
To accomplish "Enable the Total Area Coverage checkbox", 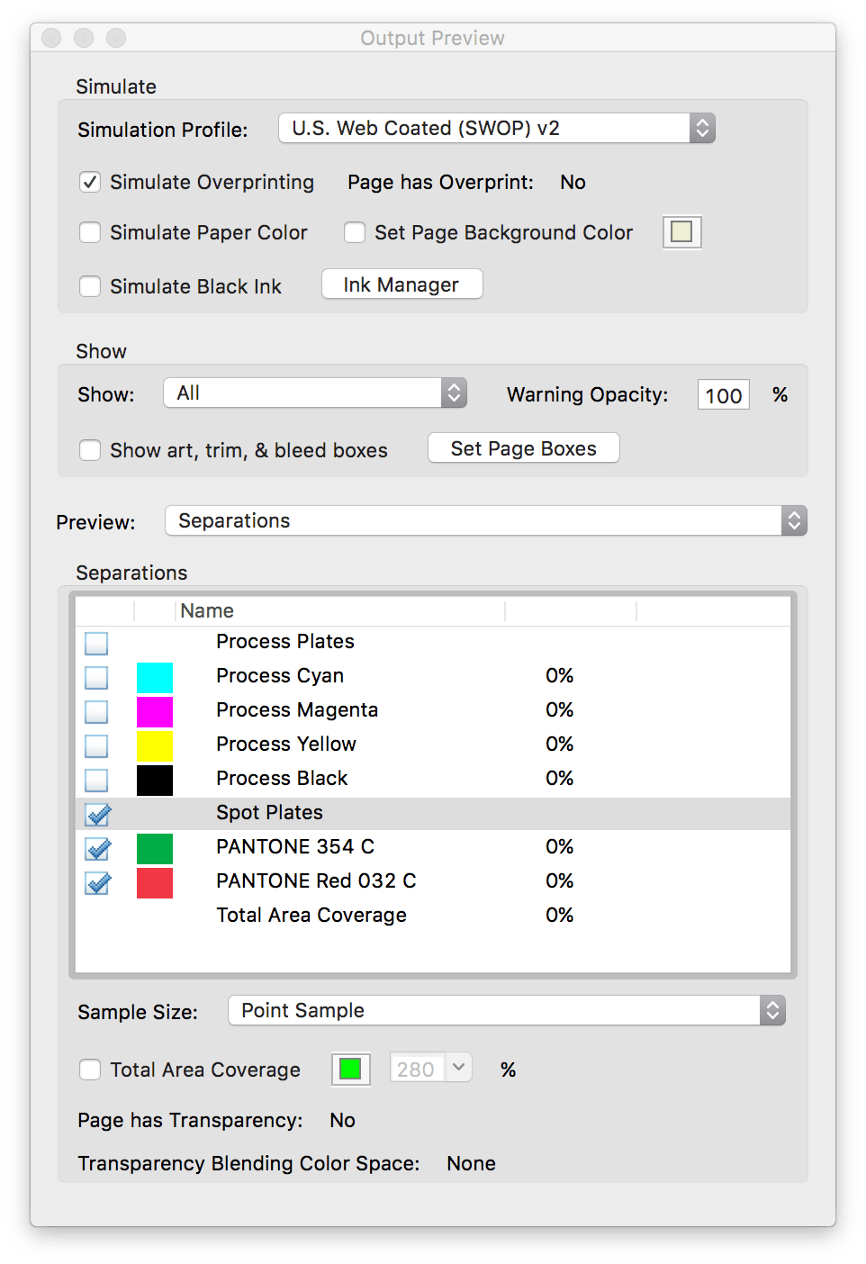I will 90,1070.
